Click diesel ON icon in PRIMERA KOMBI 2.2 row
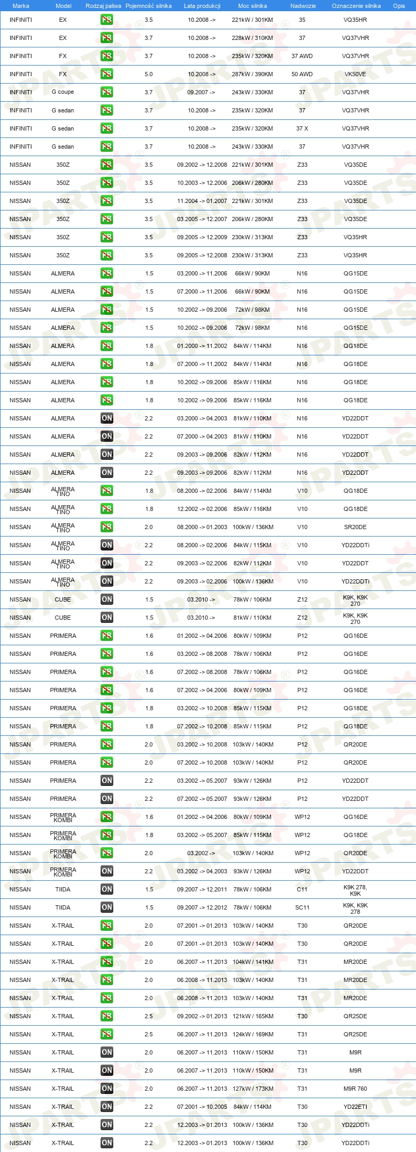The image size is (416, 1152). point(107,871)
